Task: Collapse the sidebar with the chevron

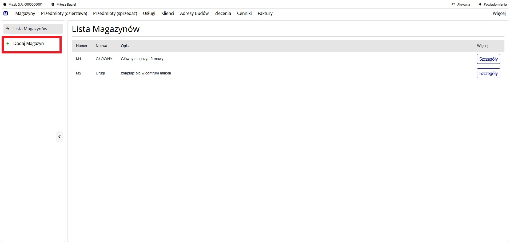Action: pyautogui.click(x=59, y=137)
